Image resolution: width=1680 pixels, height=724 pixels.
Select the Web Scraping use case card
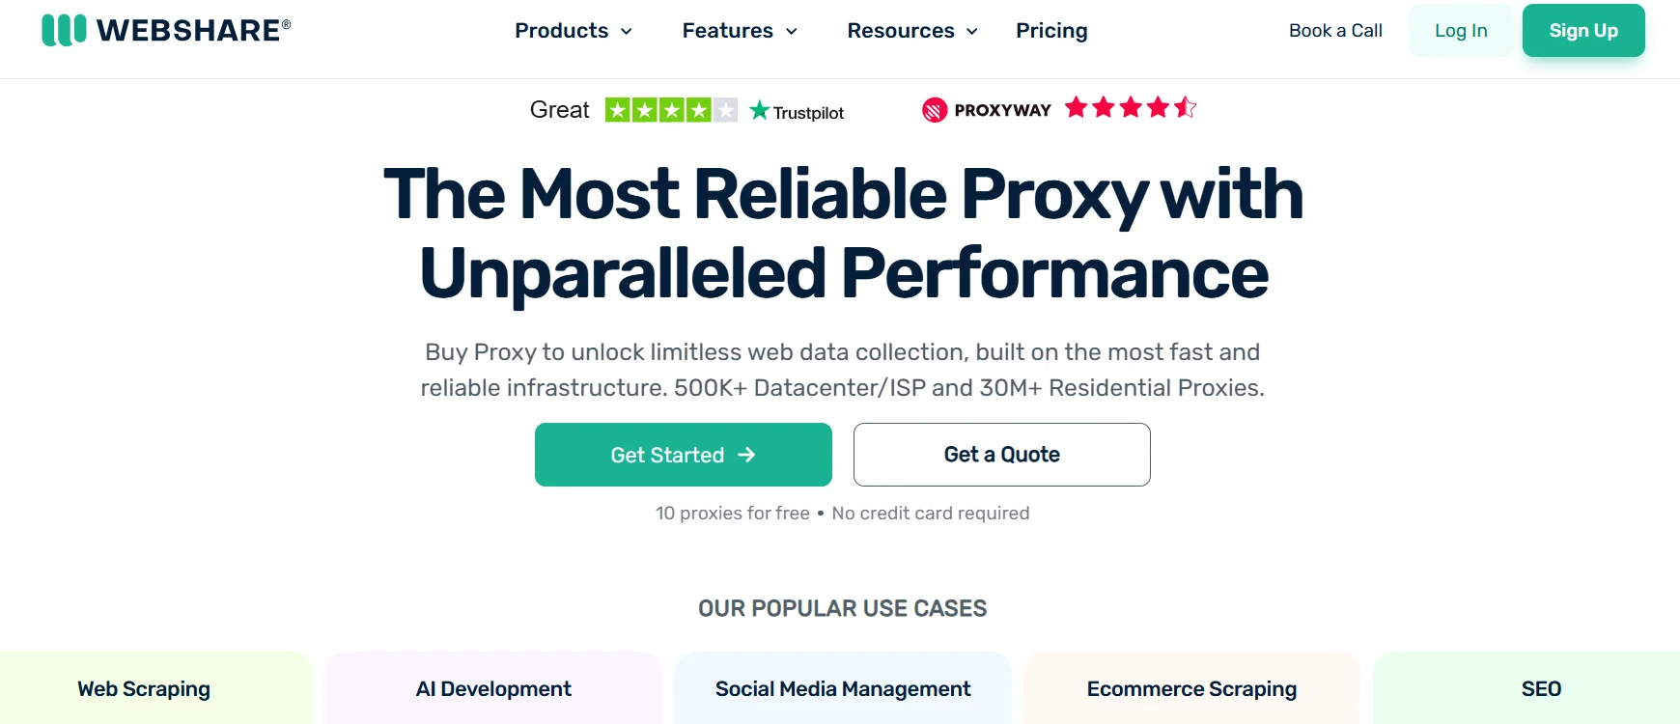[142, 688]
